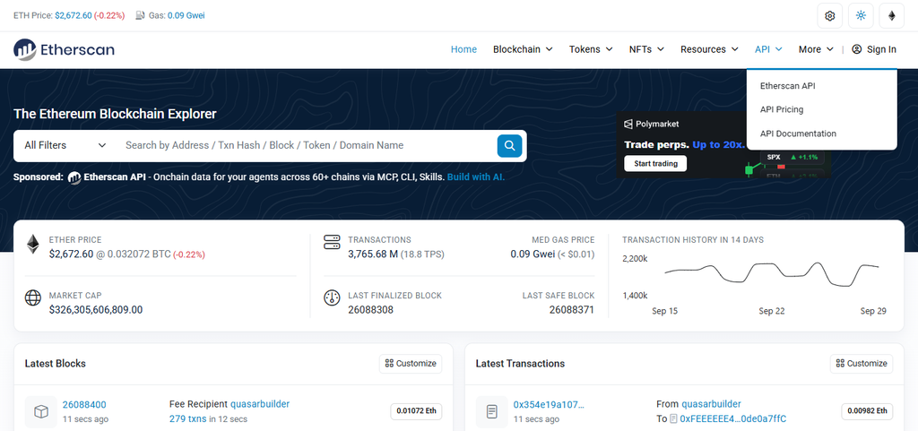Screen dimensions: 918x431
Task: Expand the Tokens menu
Action: (x=591, y=49)
